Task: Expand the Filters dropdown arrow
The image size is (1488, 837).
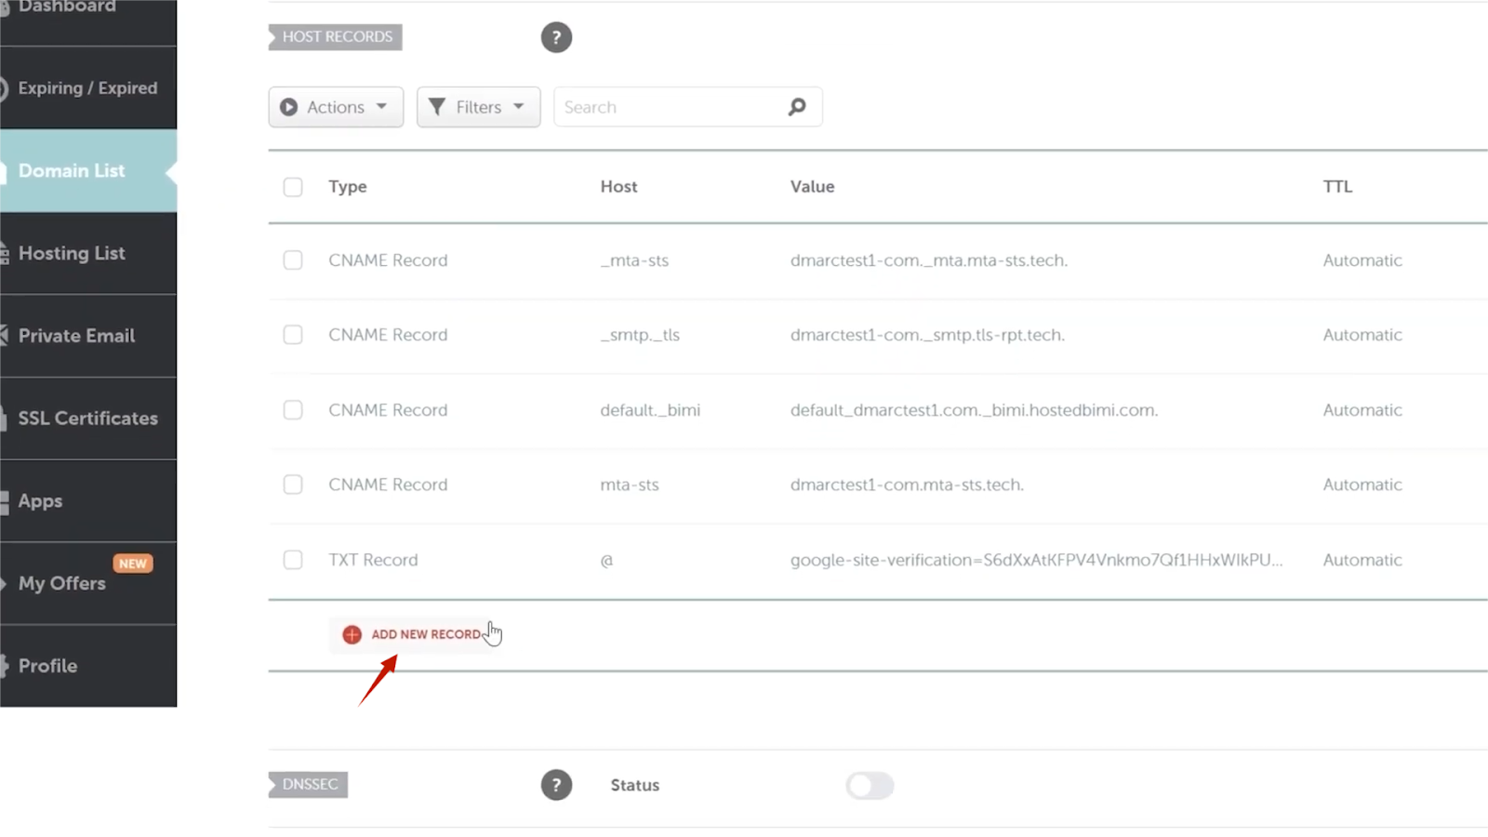Action: pos(519,107)
